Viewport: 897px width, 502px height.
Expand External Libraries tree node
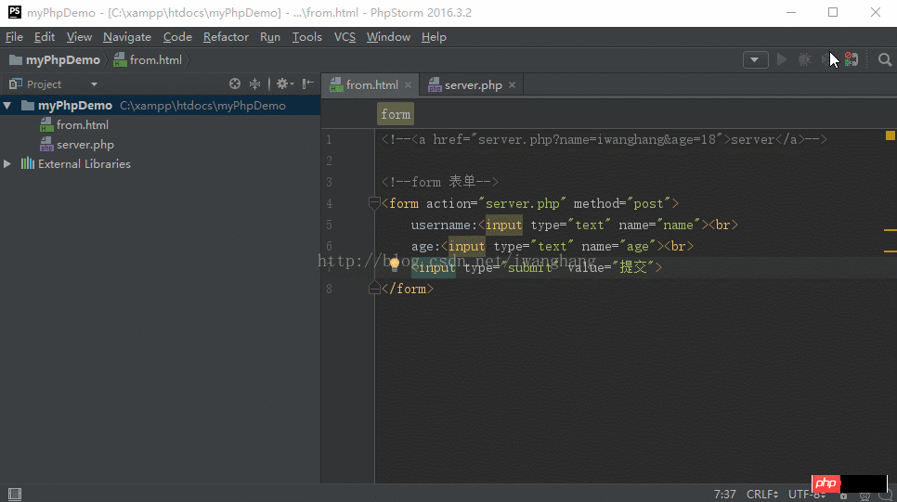click(x=8, y=164)
